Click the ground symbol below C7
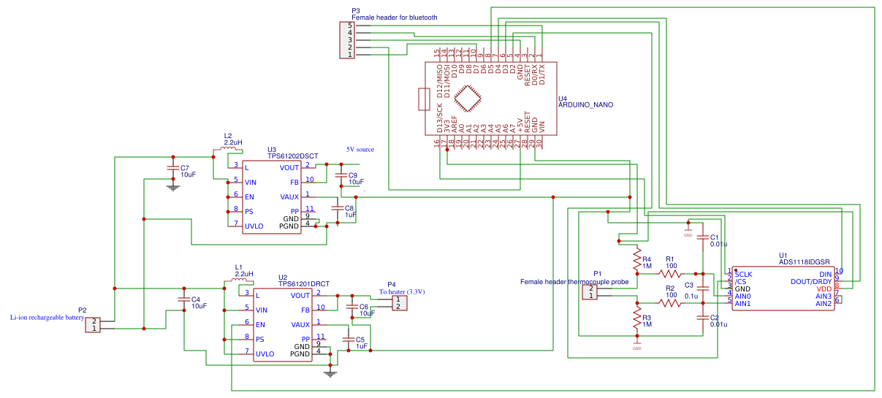The image size is (882, 398). click(x=173, y=187)
